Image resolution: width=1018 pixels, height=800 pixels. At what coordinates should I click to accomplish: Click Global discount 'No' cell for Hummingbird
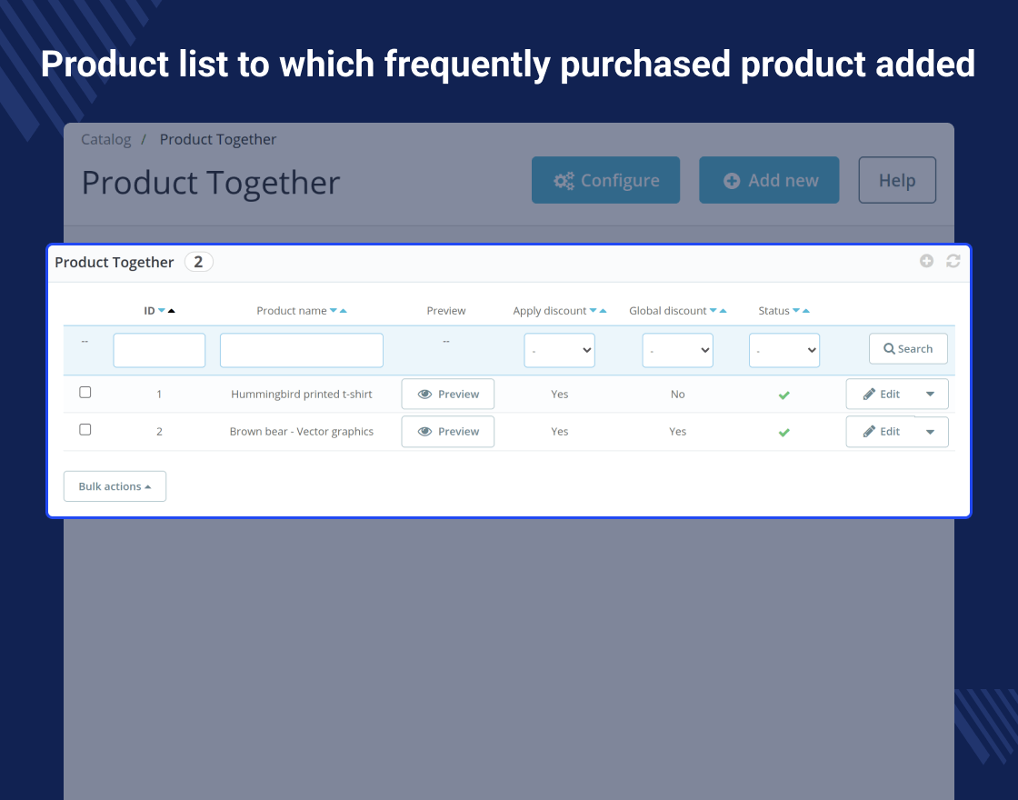[678, 395]
